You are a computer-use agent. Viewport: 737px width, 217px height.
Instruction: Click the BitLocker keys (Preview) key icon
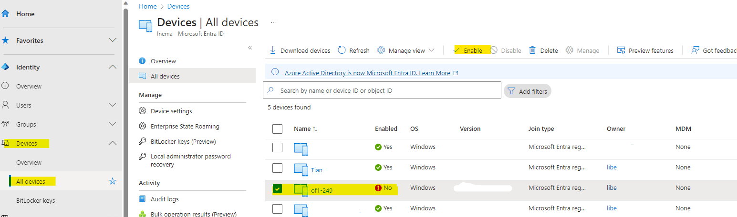(142, 141)
